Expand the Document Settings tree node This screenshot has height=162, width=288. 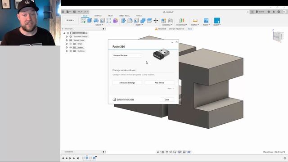(67, 37)
